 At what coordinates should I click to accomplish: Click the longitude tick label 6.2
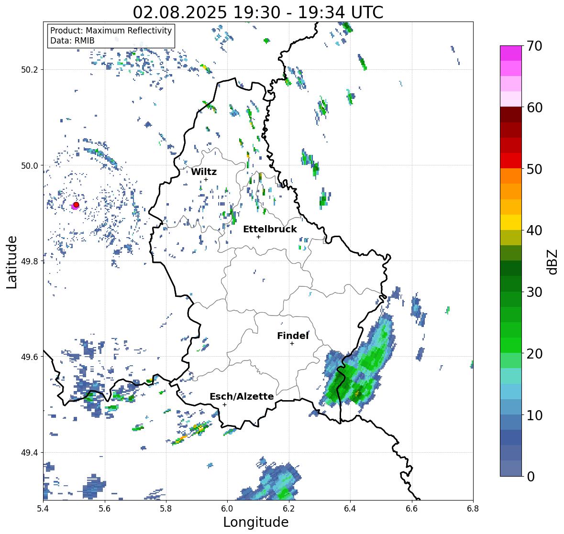(x=289, y=509)
